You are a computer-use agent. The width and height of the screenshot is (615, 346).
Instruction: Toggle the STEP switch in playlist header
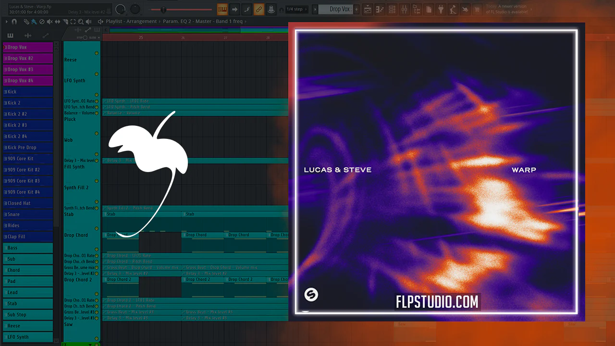85,37
